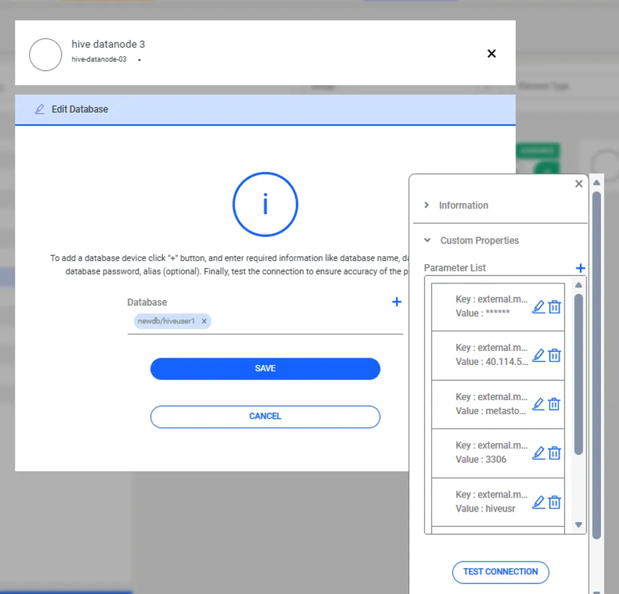Collapse the Custom Properties section
Viewport: 619px width, 594px height.
tap(427, 240)
